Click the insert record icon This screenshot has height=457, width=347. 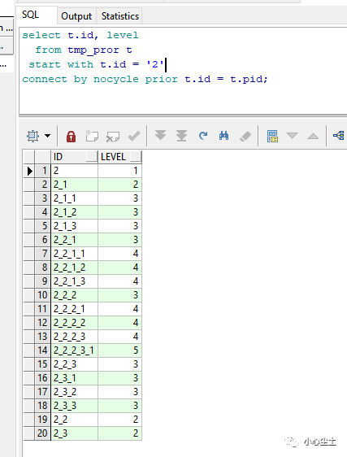point(92,136)
